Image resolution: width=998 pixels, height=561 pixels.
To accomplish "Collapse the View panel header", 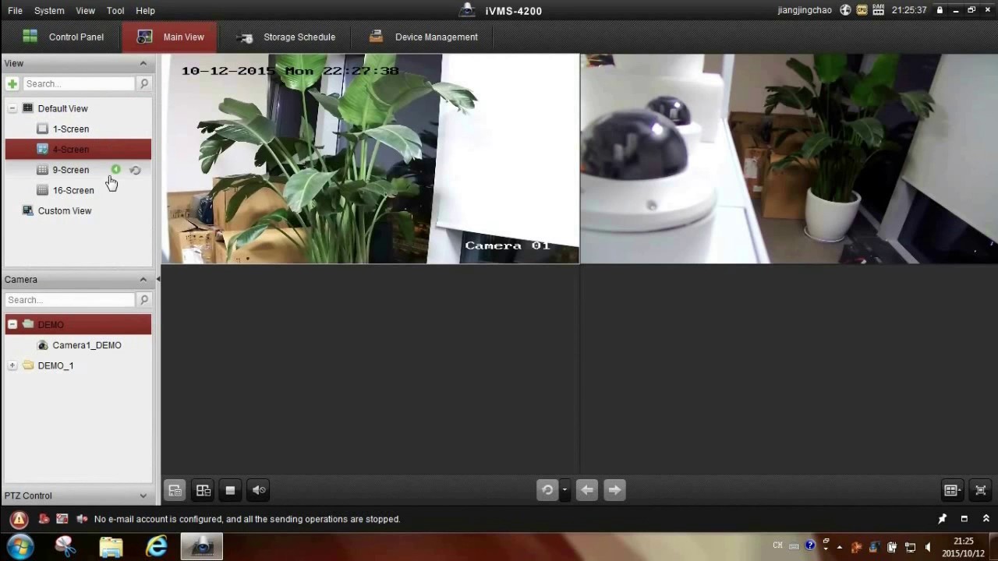I will [143, 63].
